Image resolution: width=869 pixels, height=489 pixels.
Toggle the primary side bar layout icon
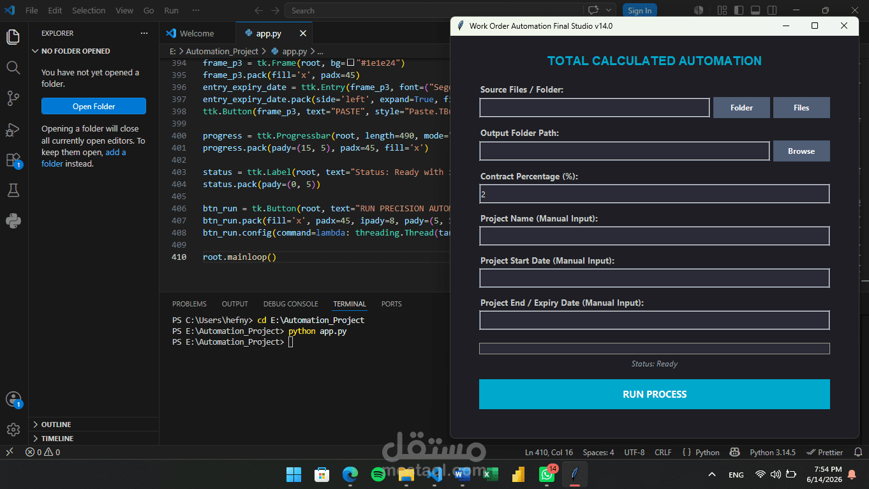point(739,10)
